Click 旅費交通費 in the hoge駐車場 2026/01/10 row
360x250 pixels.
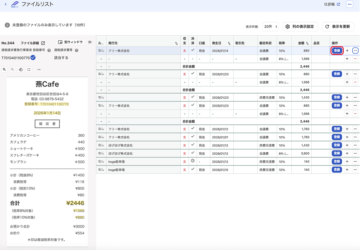[267, 170]
